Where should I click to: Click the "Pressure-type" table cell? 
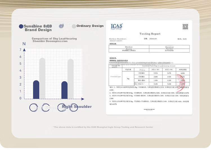115,76
